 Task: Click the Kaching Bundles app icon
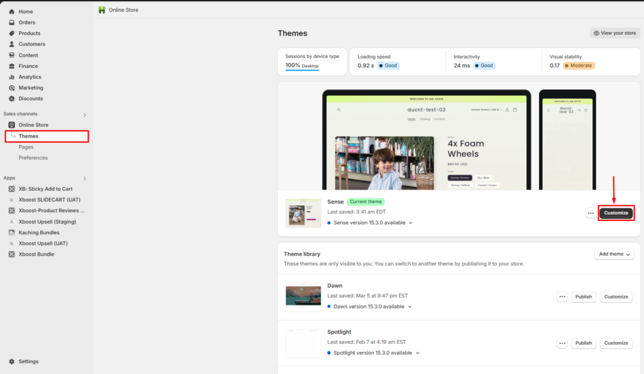(x=12, y=232)
